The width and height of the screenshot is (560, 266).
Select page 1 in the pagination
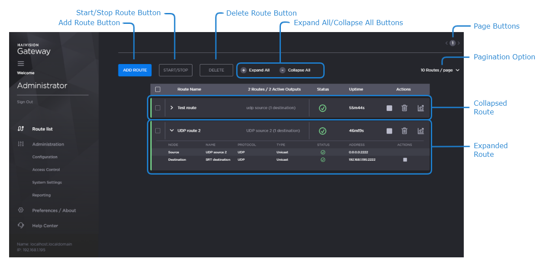(x=453, y=43)
